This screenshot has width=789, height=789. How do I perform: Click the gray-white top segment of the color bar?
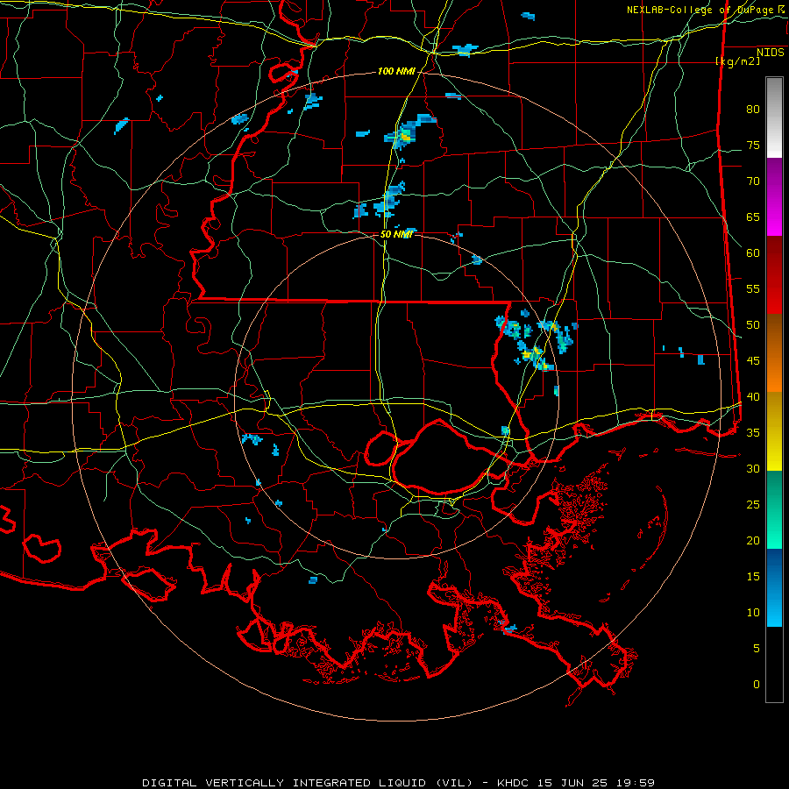click(x=774, y=117)
